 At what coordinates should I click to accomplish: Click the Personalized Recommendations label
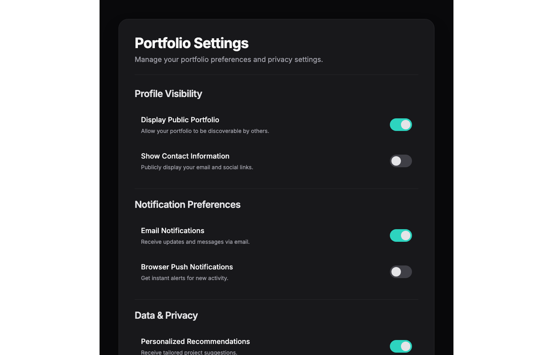click(x=196, y=342)
